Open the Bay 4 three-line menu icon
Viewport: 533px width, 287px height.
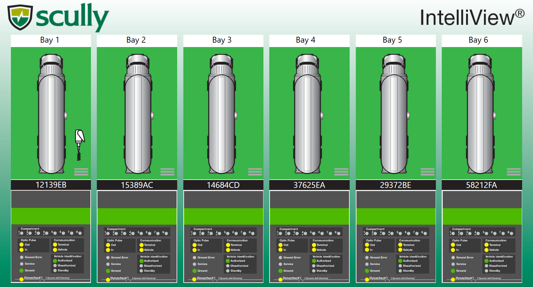click(x=341, y=172)
